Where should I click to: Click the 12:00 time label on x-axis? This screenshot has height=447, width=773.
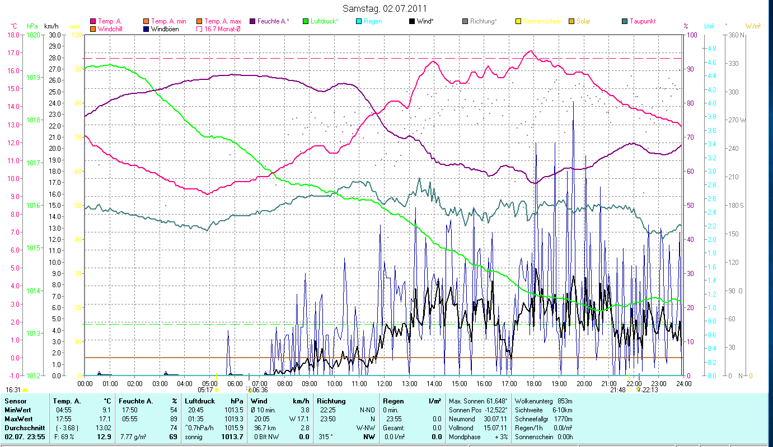pyautogui.click(x=384, y=383)
